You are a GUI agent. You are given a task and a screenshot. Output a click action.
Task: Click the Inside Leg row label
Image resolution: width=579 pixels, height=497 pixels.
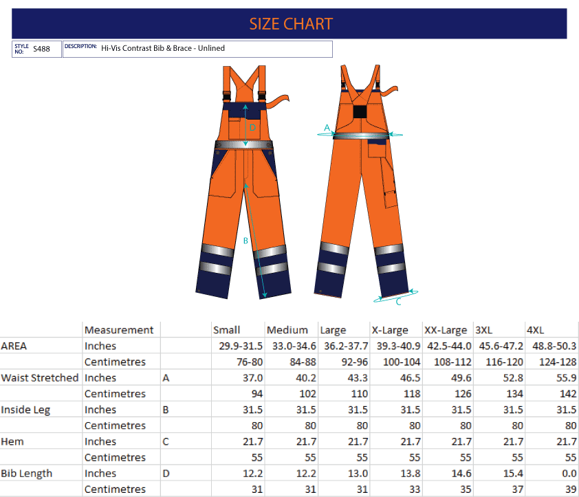pyautogui.click(x=25, y=410)
